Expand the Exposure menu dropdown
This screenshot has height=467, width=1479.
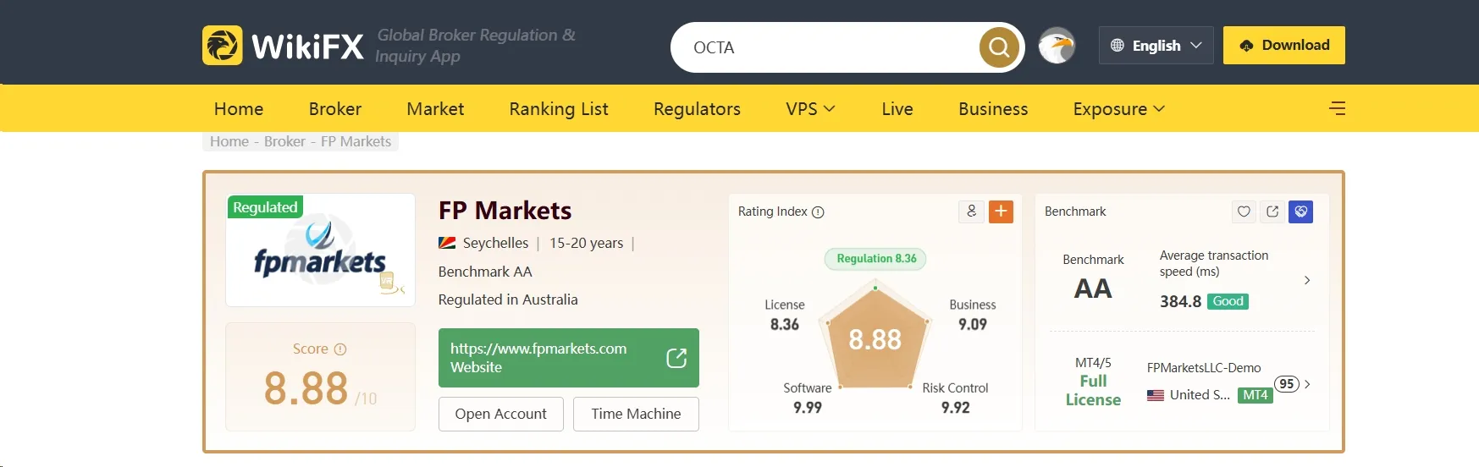point(1119,109)
